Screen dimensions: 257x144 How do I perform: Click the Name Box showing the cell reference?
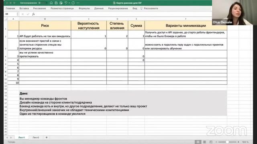pyautogui.click(x=10, y=14)
